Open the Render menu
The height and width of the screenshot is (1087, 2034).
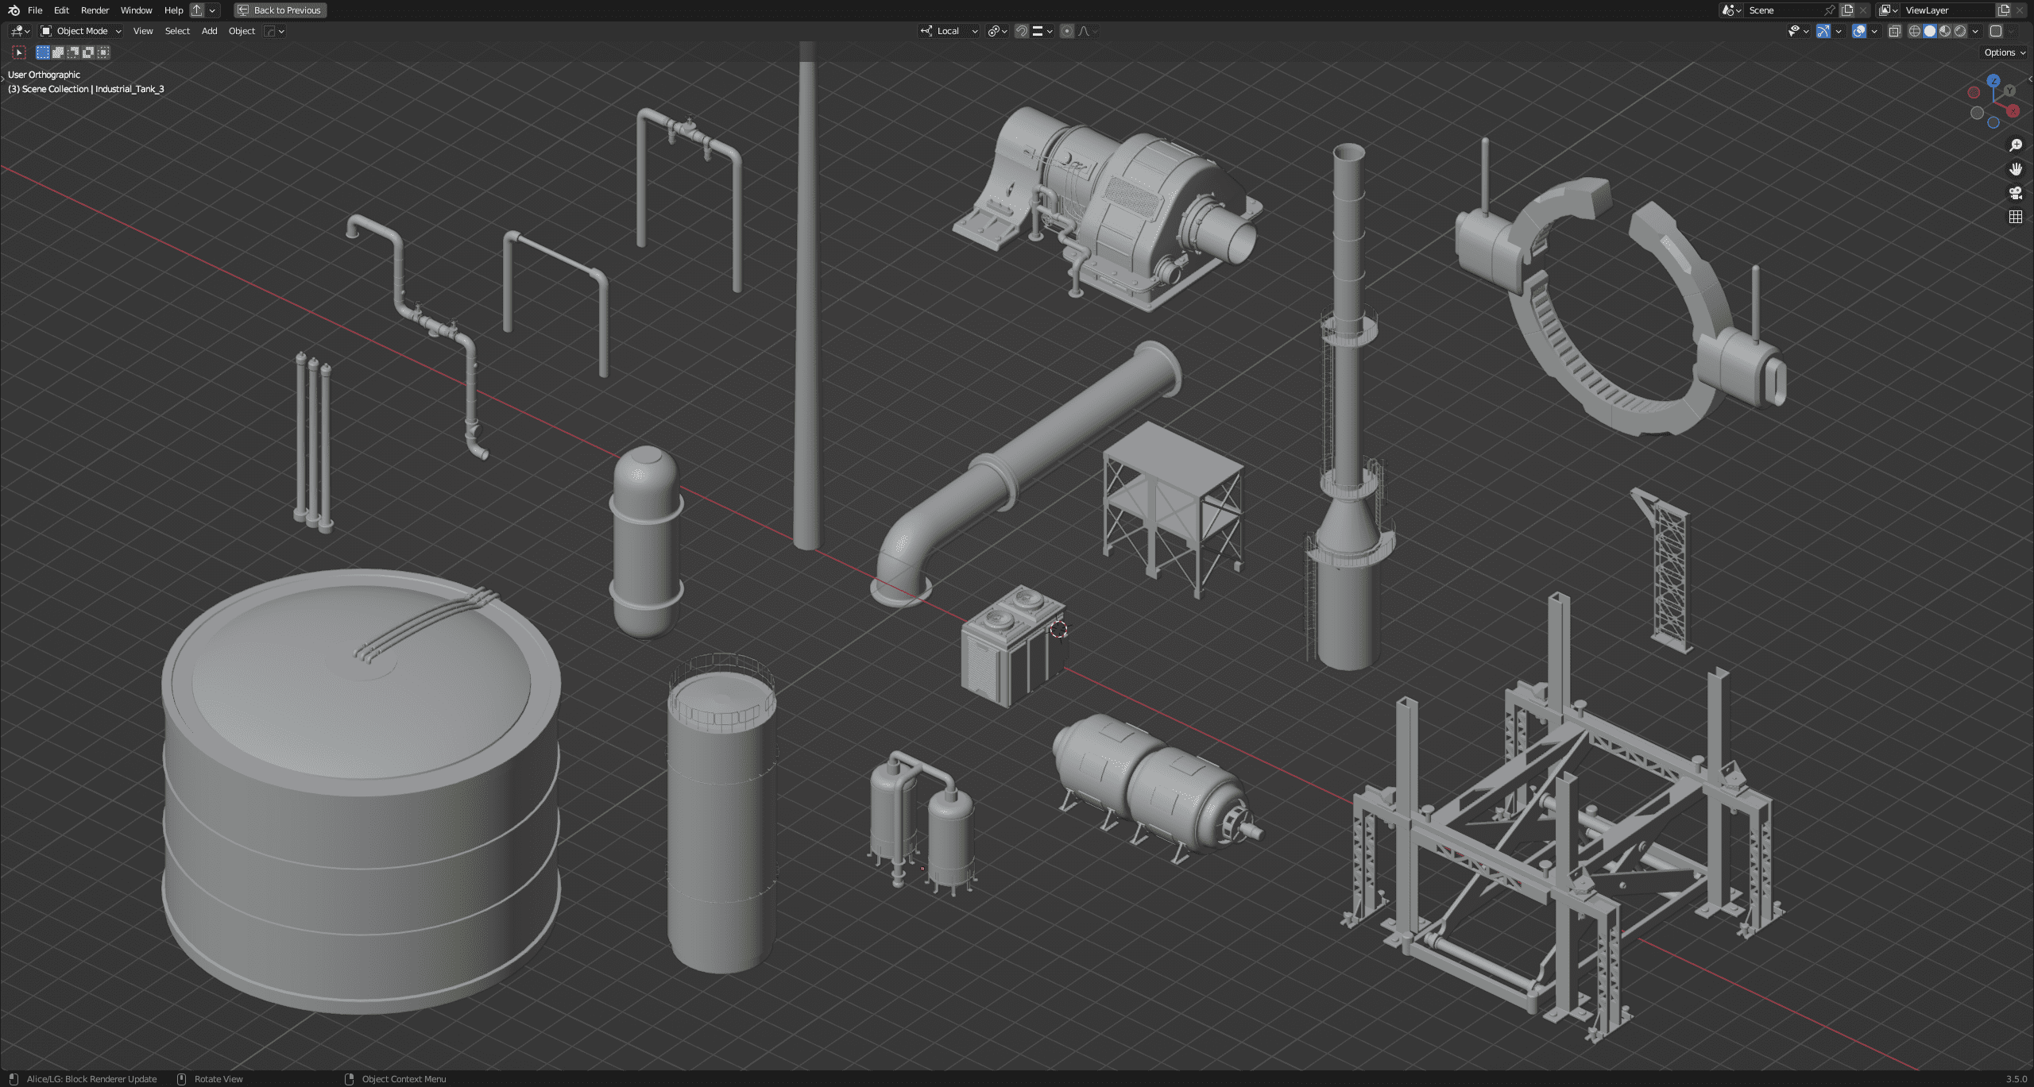pos(95,10)
